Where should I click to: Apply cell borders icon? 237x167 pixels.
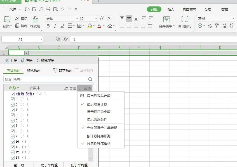click(70, 26)
